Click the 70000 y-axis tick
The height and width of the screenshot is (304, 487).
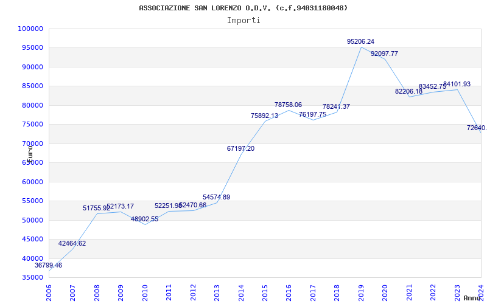[x=32, y=143]
